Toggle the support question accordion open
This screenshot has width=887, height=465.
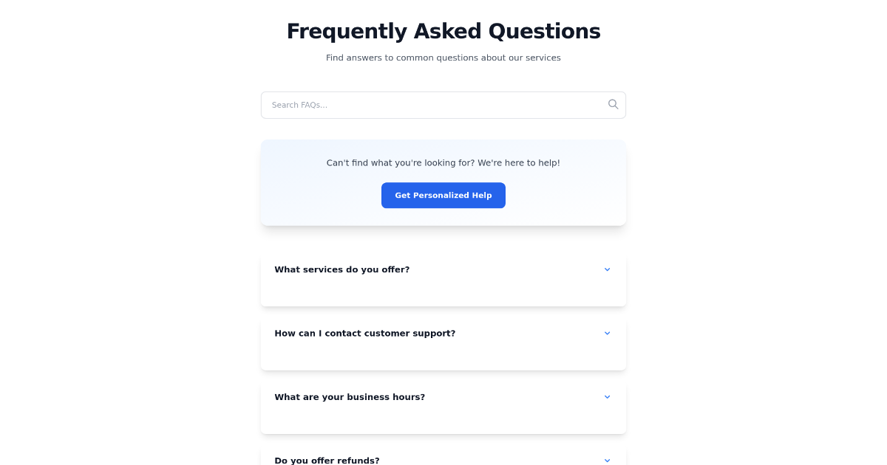click(x=443, y=333)
